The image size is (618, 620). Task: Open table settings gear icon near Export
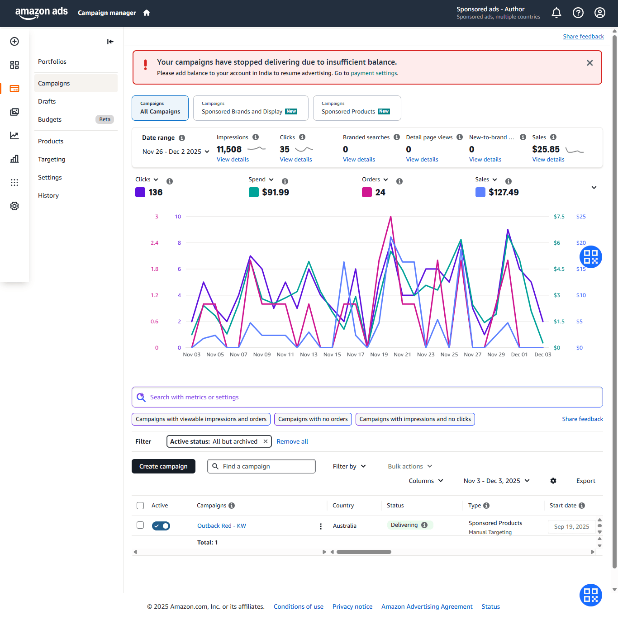(x=553, y=481)
